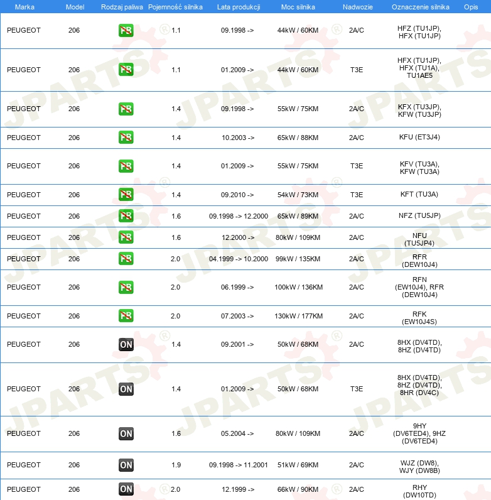Image resolution: width=491 pixels, height=500 pixels.
Task: Click engine code RFK (EW10J4S)
Action: click(x=419, y=318)
